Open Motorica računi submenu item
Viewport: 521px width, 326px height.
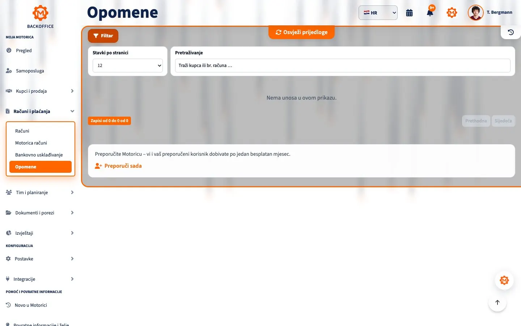41,143
